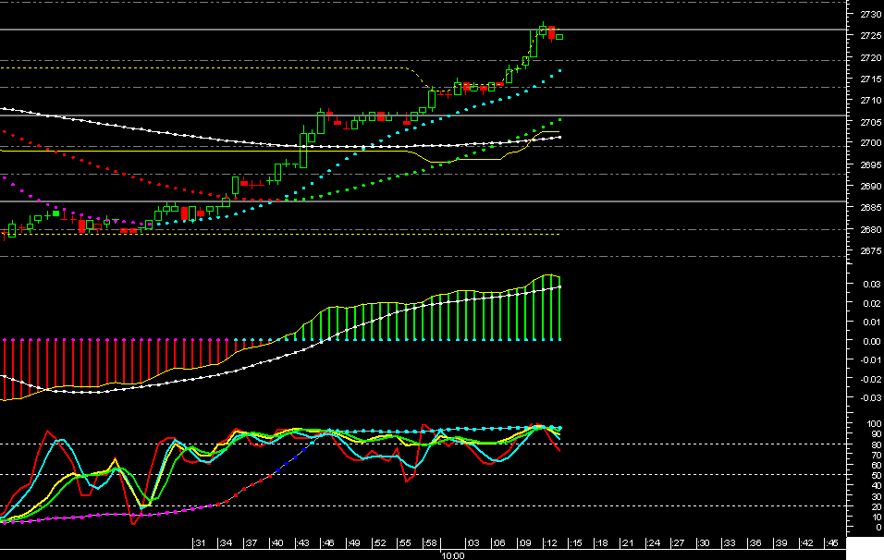Viewport: 884px width, 560px height.
Task: Click the :18 time axis label
Action: (x=602, y=543)
